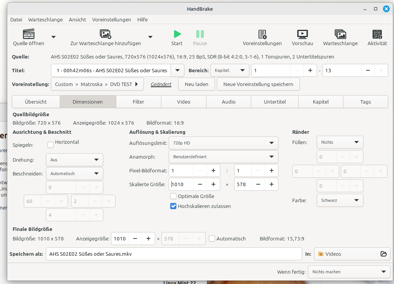This screenshot has height=284, width=394.
Task: Decrease scaled width 1010 with minus
Action: tap(200, 184)
